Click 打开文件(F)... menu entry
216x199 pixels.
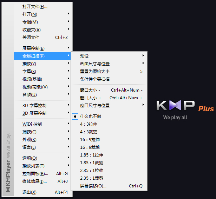pyautogui.click(x=35, y=7)
